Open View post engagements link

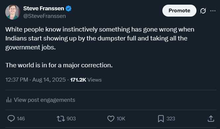[44, 100]
